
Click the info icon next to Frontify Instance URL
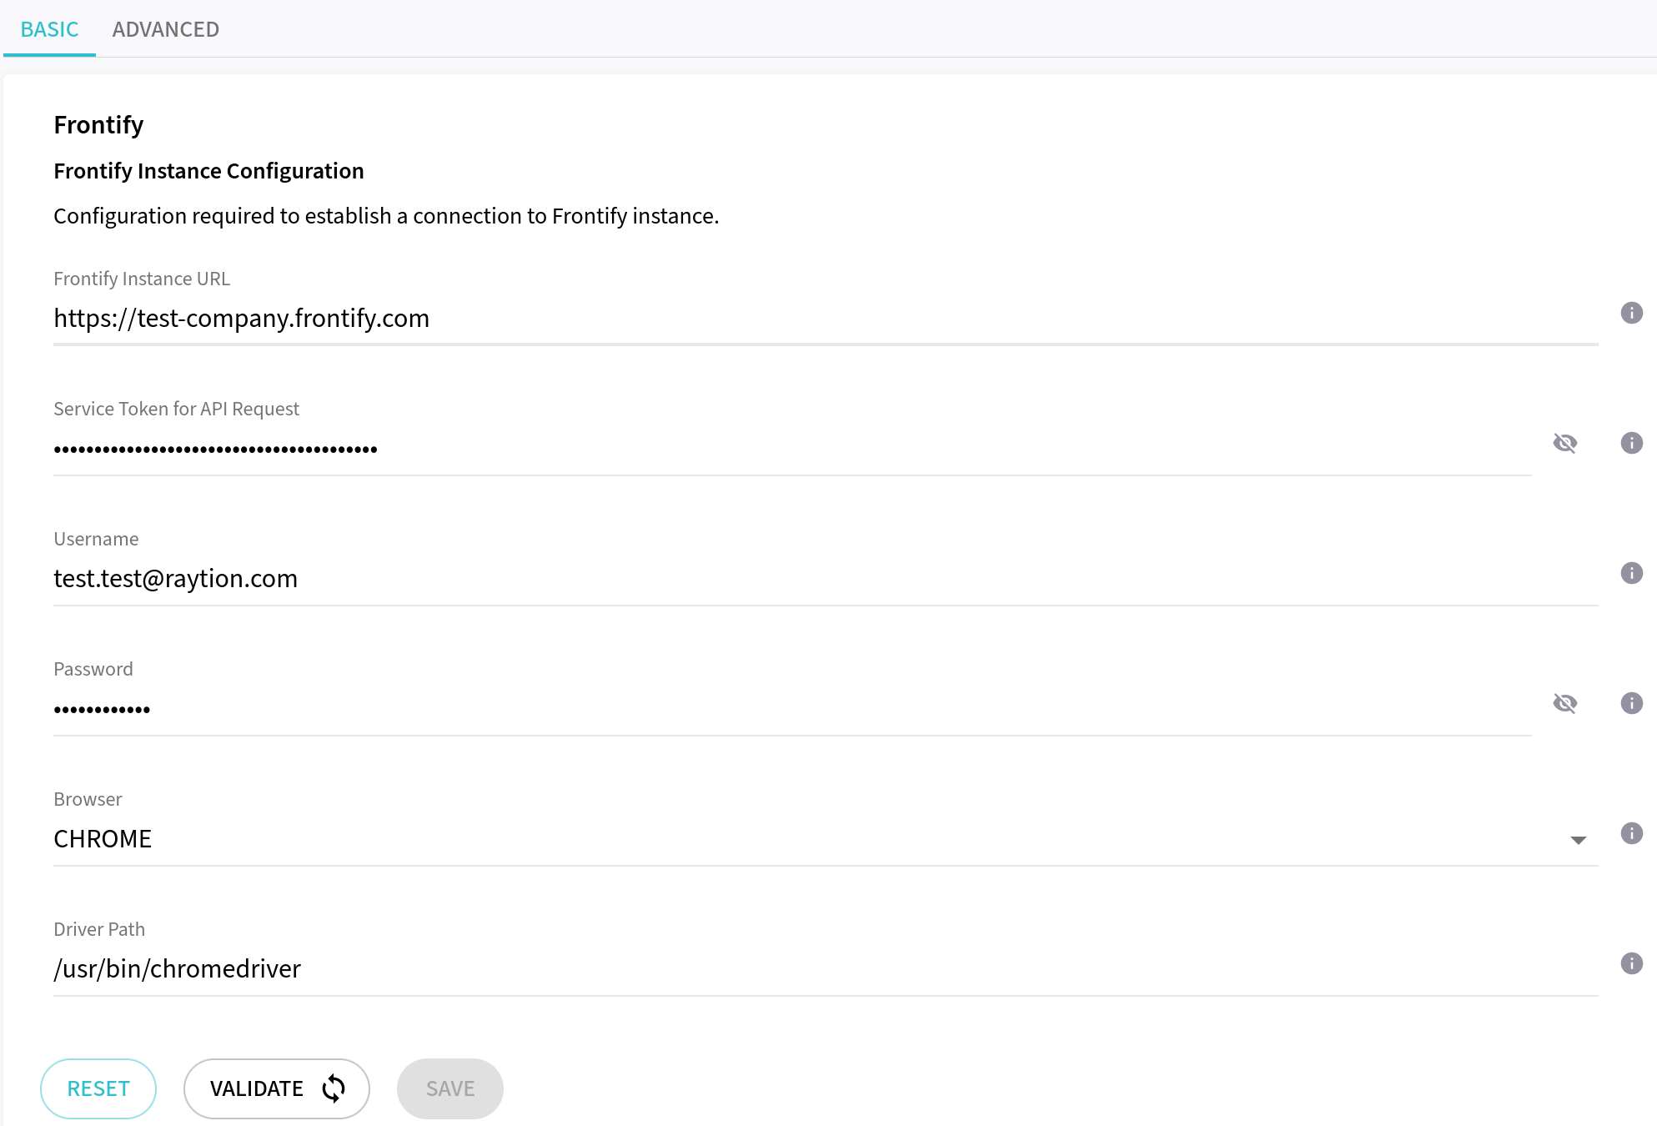(1632, 313)
